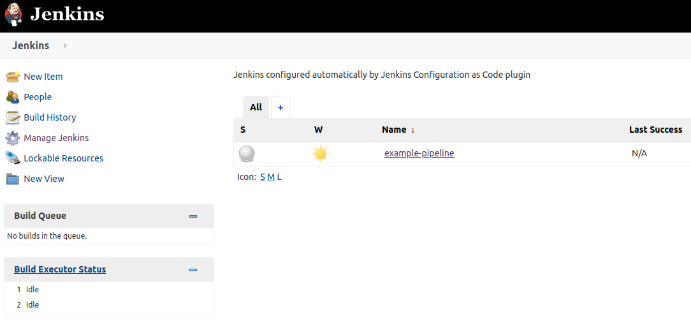Set icon size to S
Viewport: 691px width, 321px height.
(263, 177)
